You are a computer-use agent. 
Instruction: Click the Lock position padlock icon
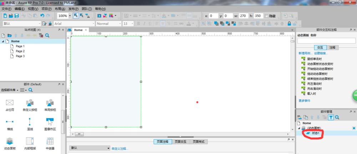tap(289, 24)
